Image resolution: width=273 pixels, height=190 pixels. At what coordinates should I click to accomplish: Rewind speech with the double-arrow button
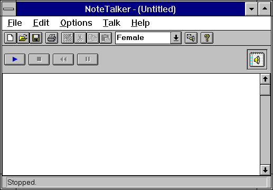pyautogui.click(x=63, y=59)
